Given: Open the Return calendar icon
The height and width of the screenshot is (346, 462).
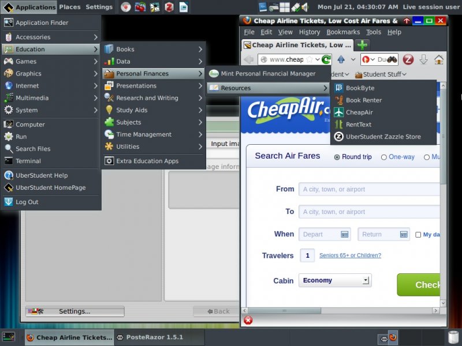Looking at the screenshot, I should [404, 234].
